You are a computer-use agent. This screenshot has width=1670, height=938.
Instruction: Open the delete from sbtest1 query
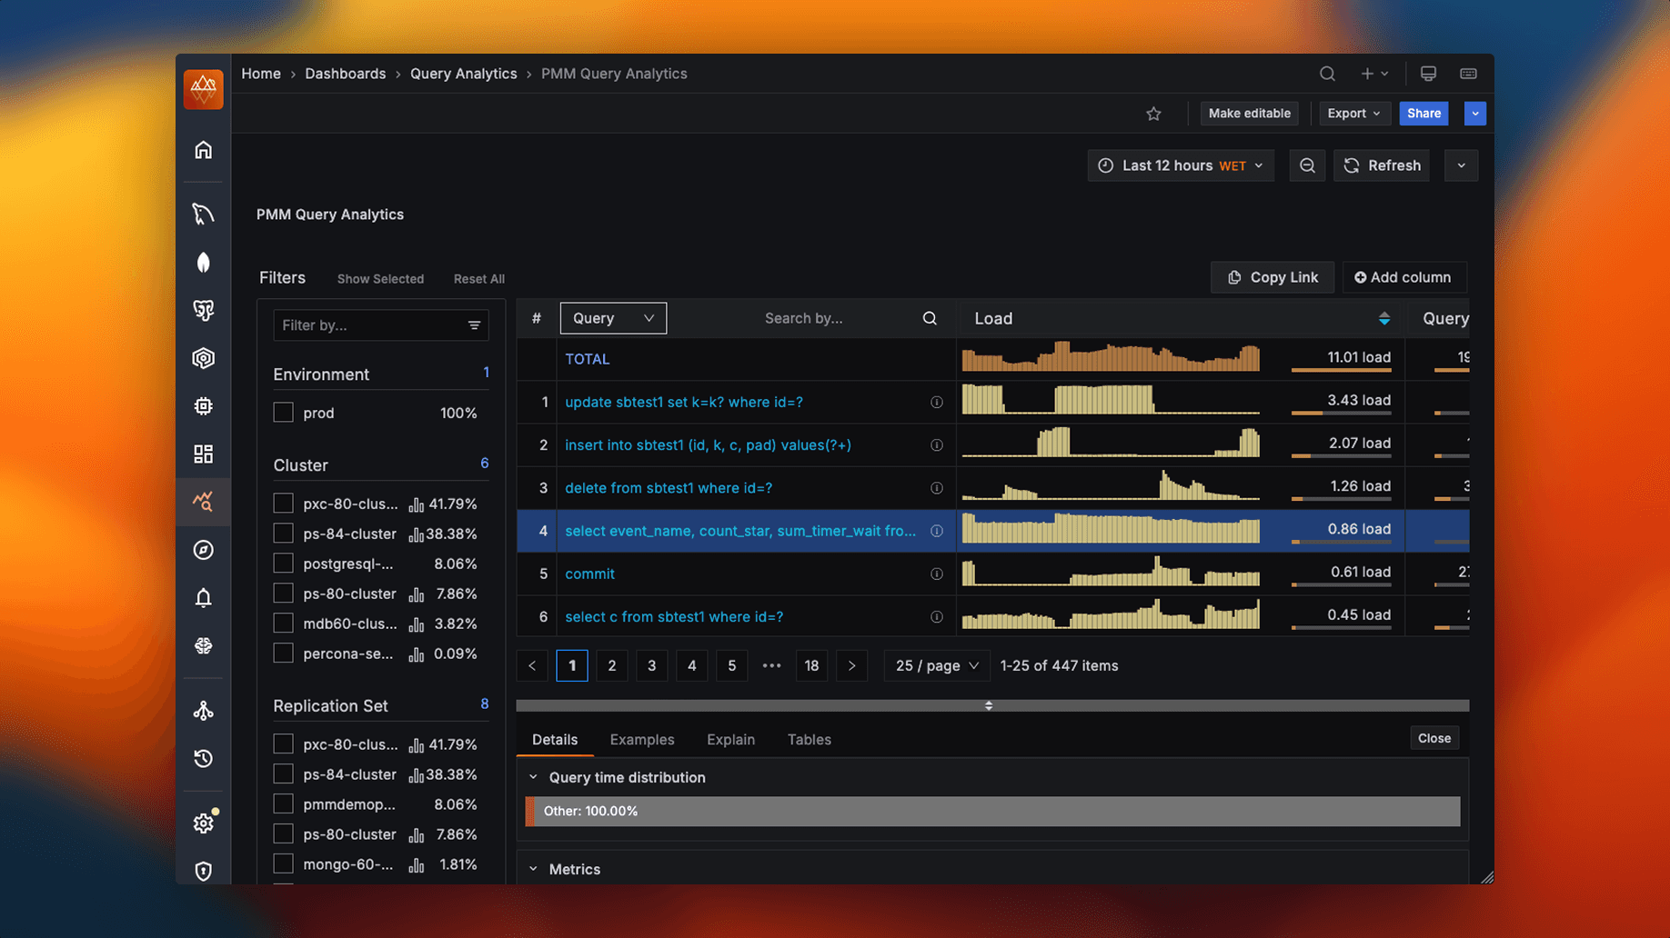coord(668,488)
